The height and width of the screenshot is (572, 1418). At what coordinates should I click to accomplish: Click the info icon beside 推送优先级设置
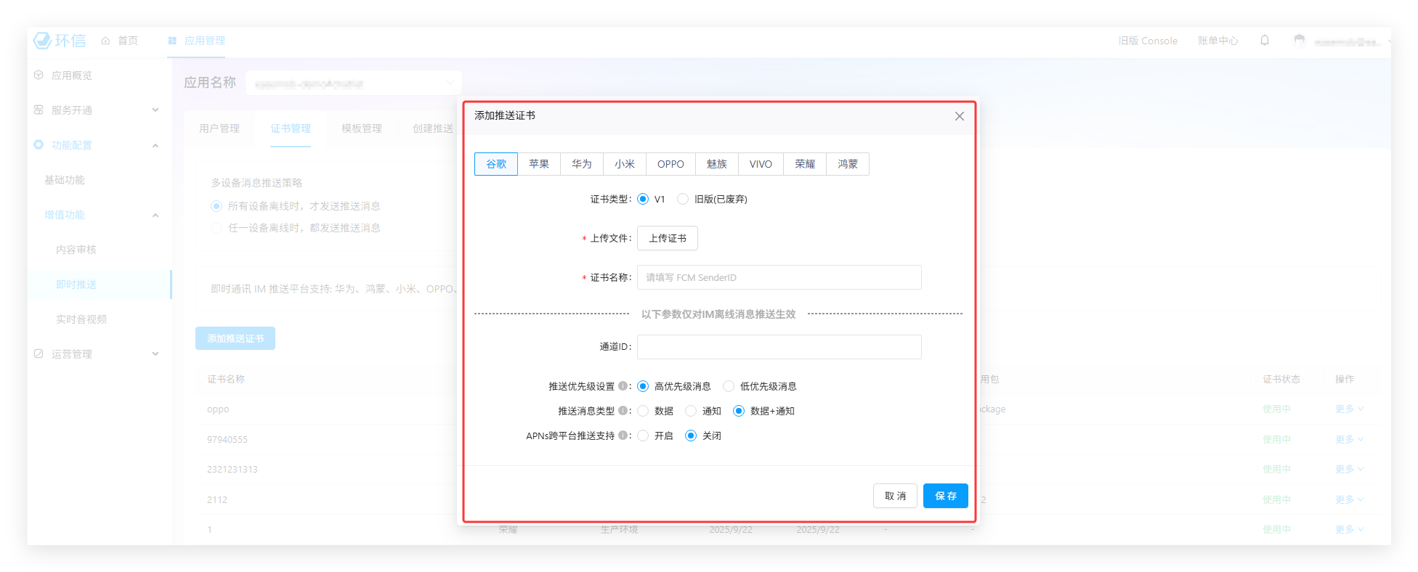click(x=623, y=386)
